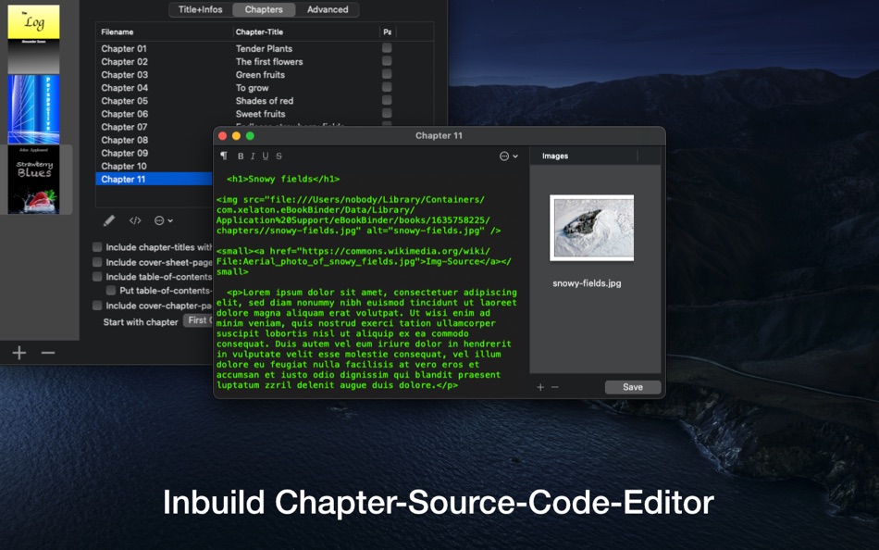Toggle italic formatting in Chapter 11 editor
This screenshot has height=550, width=879.
point(253,156)
